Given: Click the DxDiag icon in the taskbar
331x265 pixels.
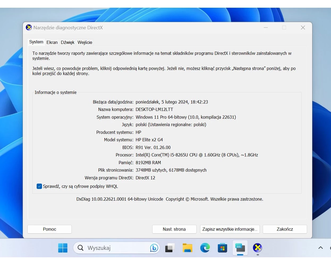Looking at the screenshot, I should (257, 248).
